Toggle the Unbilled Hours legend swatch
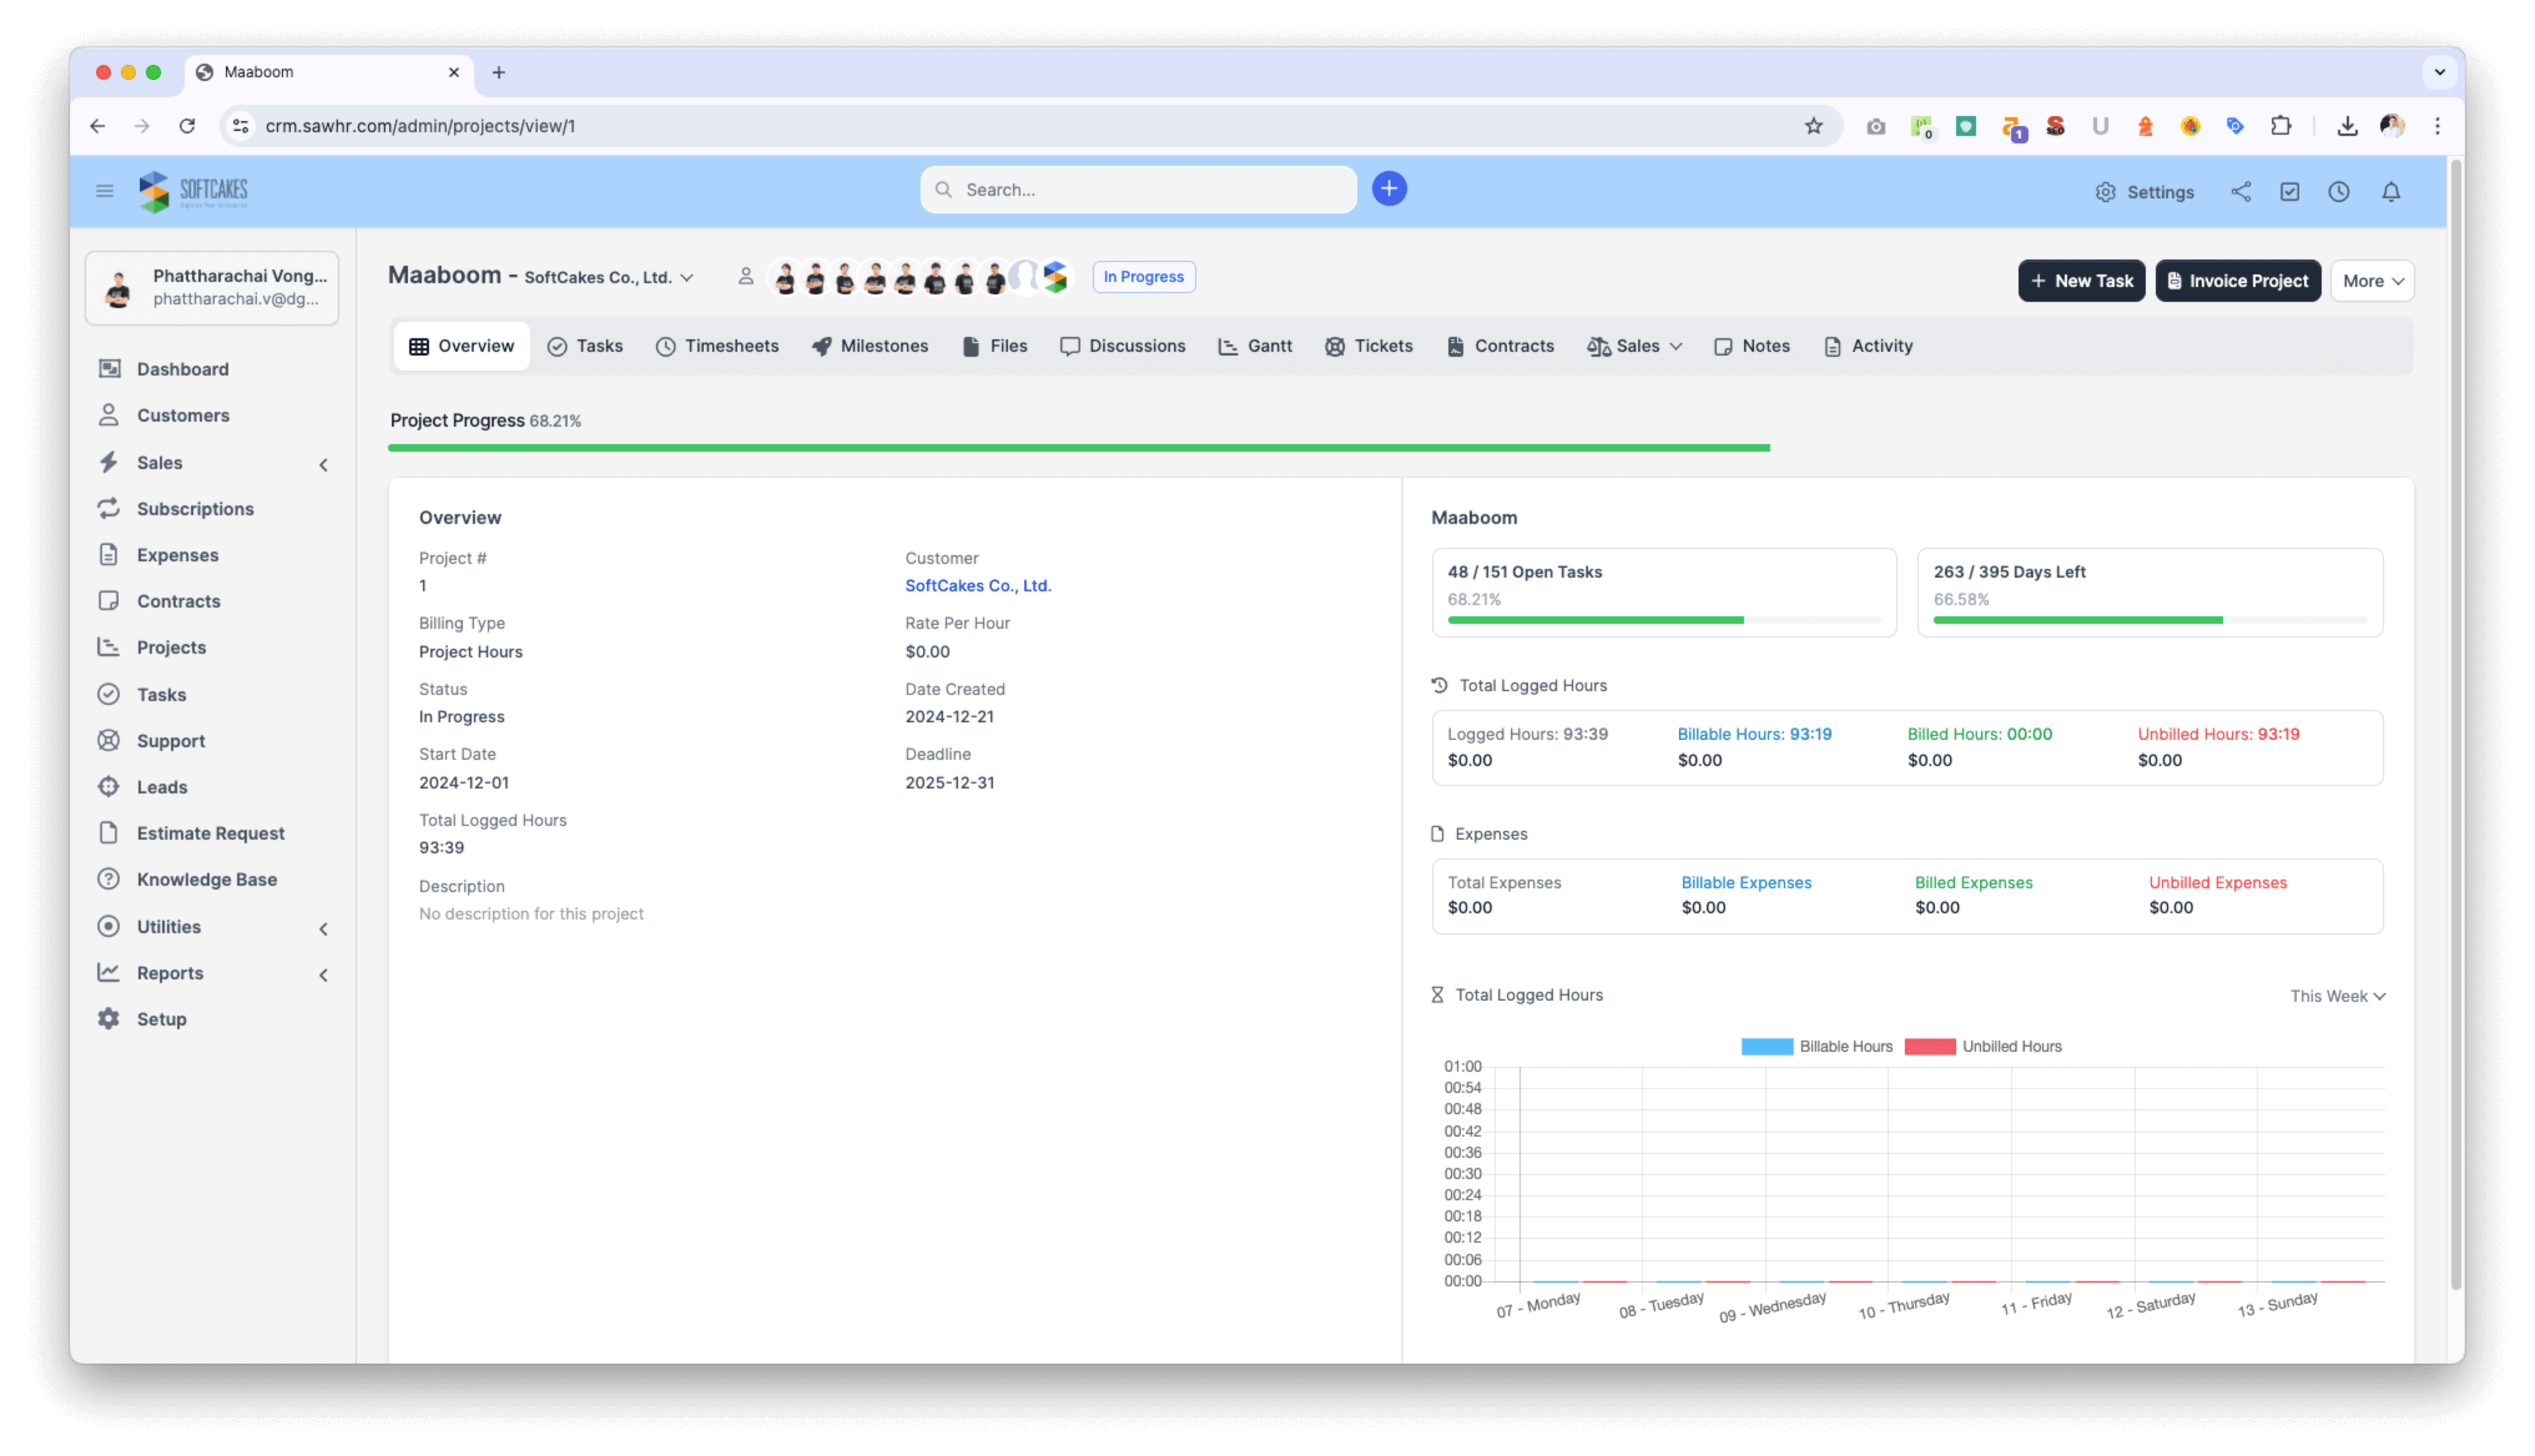This screenshot has width=2535, height=1456. pos(1929,1047)
